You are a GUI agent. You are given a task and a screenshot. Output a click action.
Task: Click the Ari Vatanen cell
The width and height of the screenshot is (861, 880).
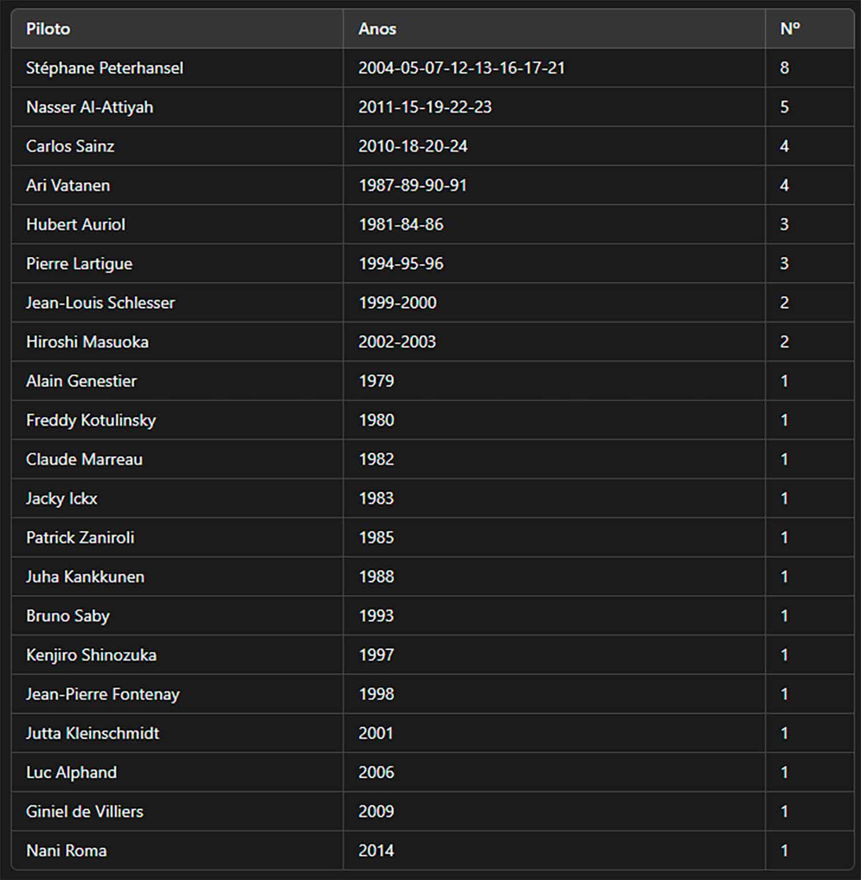[68, 185]
